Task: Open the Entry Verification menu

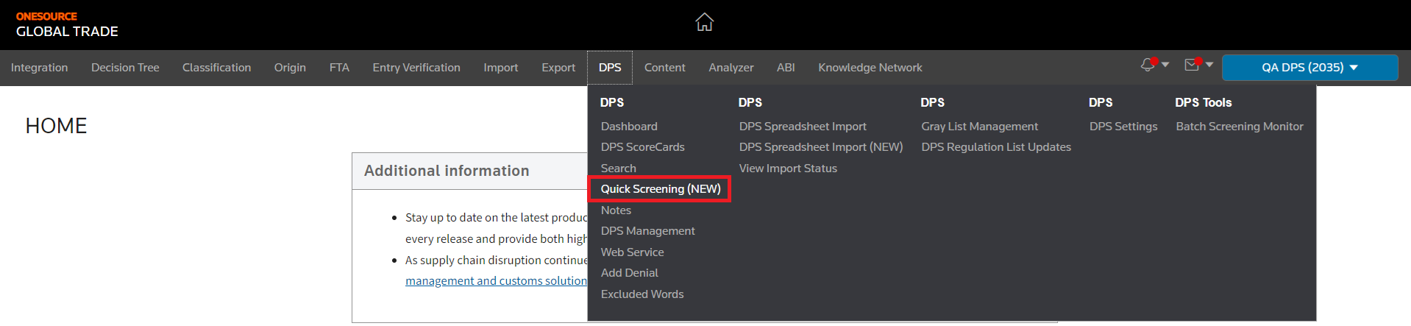Action: pos(416,68)
